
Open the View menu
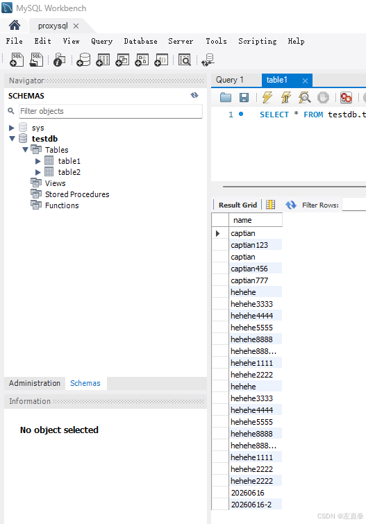pyautogui.click(x=71, y=41)
